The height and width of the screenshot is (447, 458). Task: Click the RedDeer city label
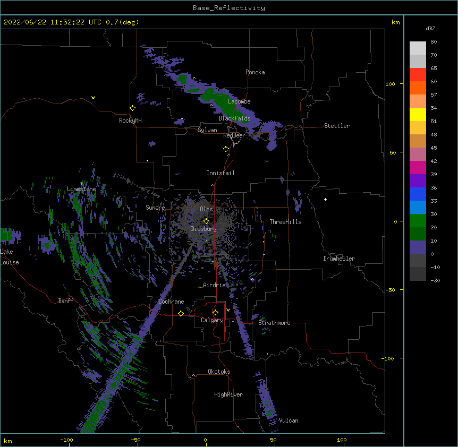234,135
